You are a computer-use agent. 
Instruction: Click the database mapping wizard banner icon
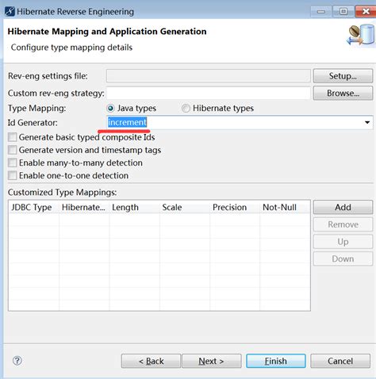(360, 35)
